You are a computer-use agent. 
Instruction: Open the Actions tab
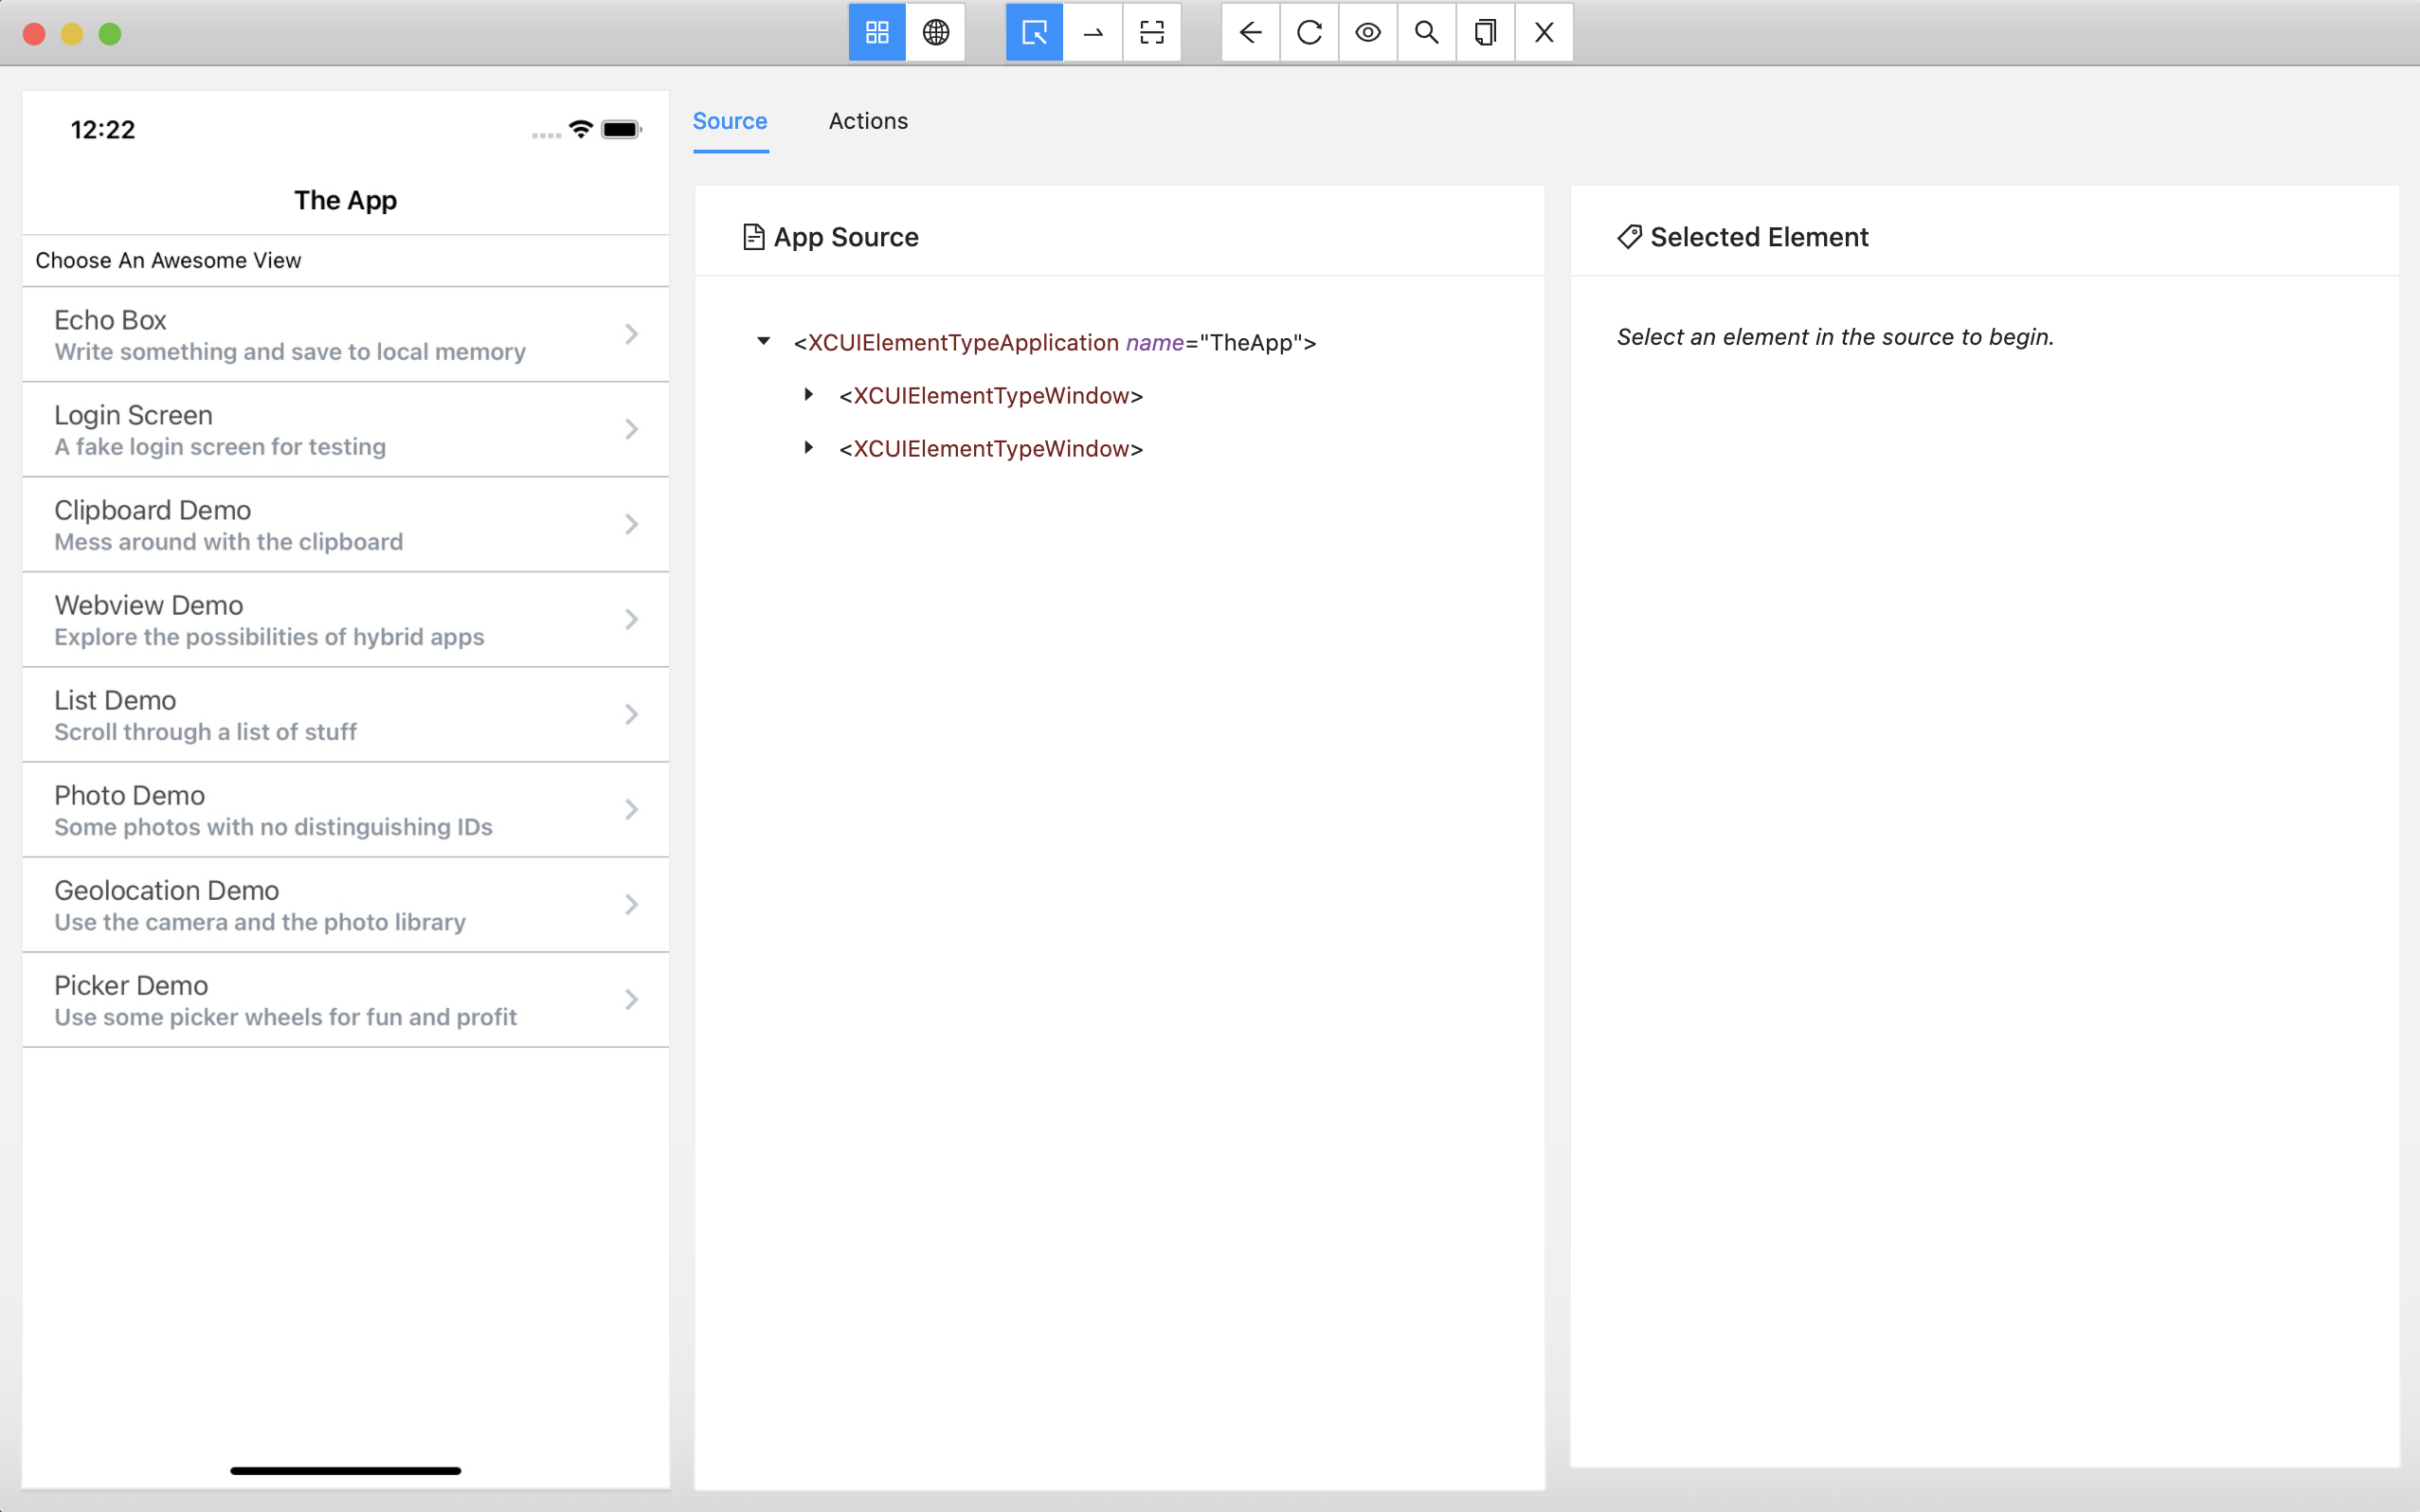(868, 121)
